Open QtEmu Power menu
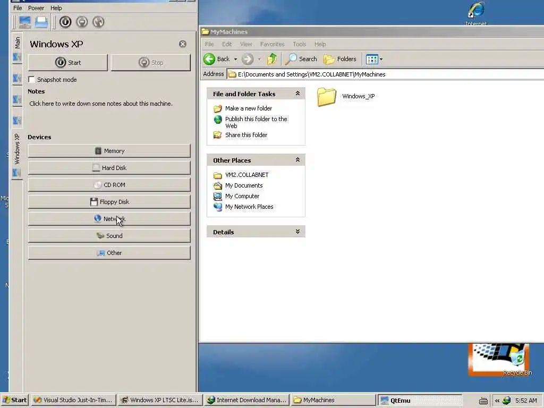Image resolution: width=544 pixels, height=408 pixels. click(x=36, y=8)
